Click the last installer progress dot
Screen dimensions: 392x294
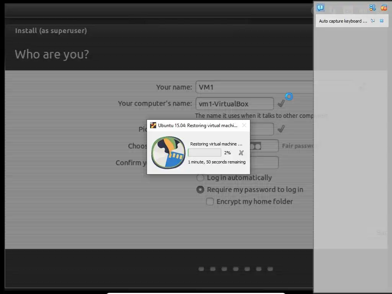(x=270, y=269)
